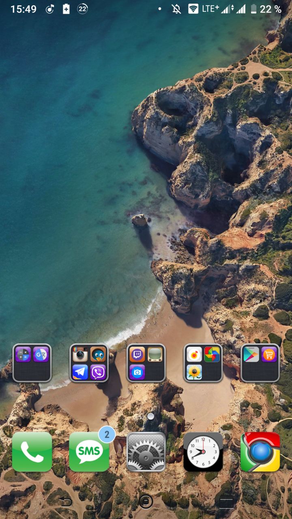This screenshot has height=519, width=292.
Task: Open the green Phone app
Action: [32, 452]
